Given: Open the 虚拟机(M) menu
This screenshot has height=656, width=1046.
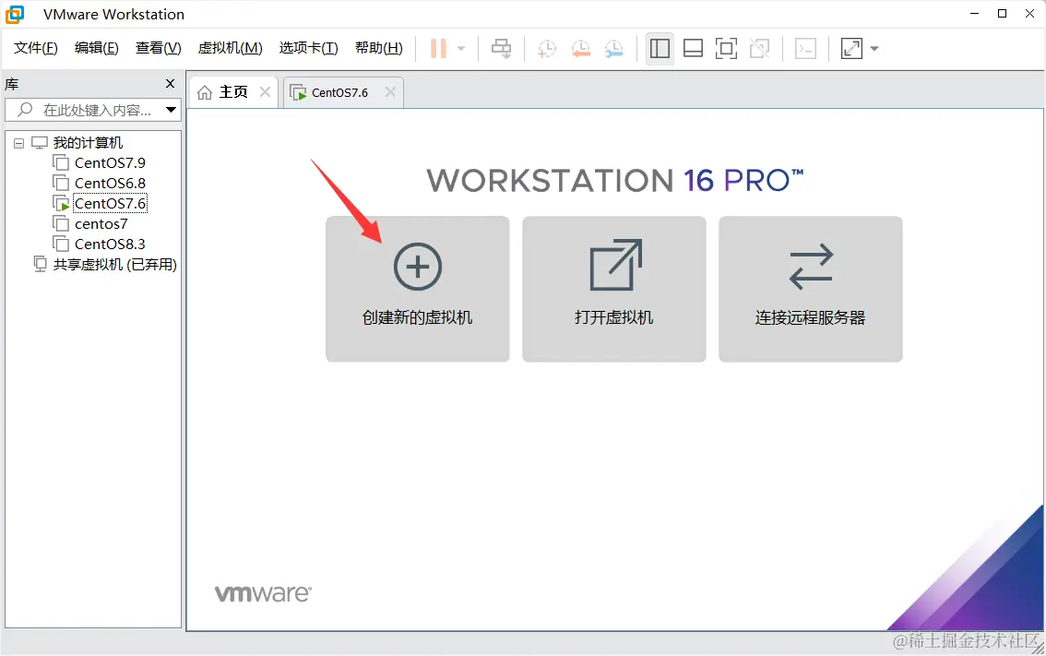Looking at the screenshot, I should tap(231, 48).
